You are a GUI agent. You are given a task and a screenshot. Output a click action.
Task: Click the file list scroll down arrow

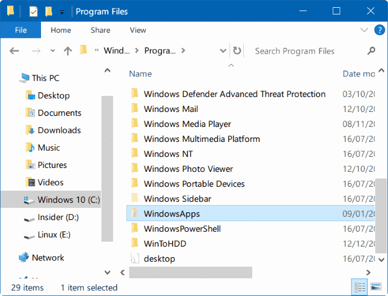(381, 259)
